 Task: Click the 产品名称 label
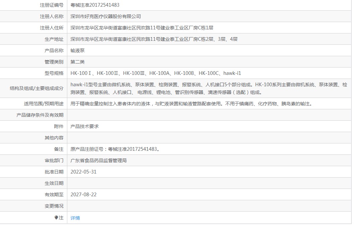54,50
